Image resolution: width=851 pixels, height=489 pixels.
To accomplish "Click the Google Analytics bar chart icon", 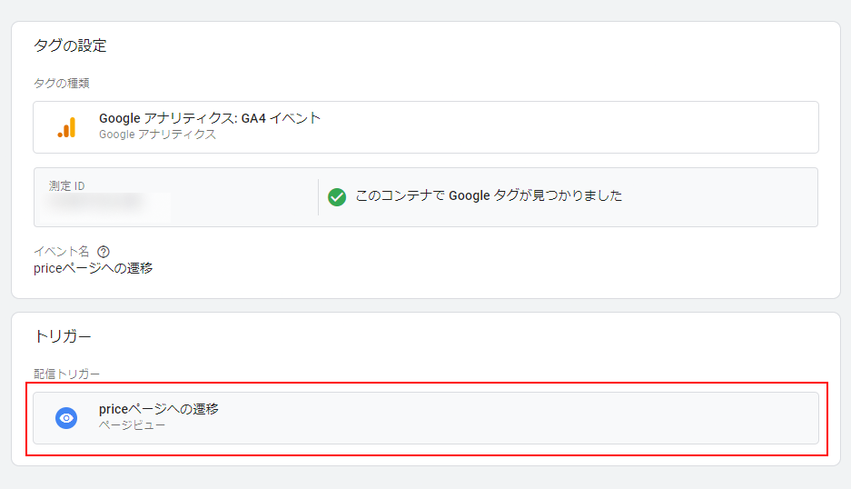I will pos(67,127).
